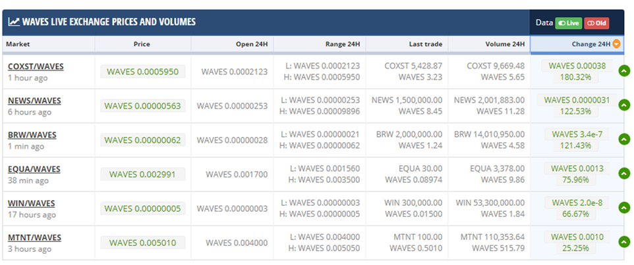Screen dimensions: 634x265
Task: Toggle the orange sort arrow on Change 24H
Action: click(x=616, y=44)
